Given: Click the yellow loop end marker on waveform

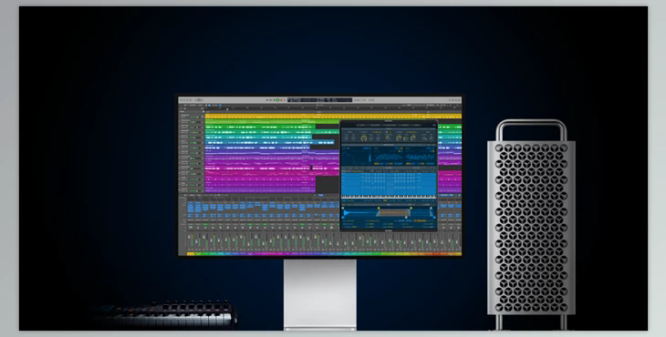Looking at the screenshot, I should 411,209.
